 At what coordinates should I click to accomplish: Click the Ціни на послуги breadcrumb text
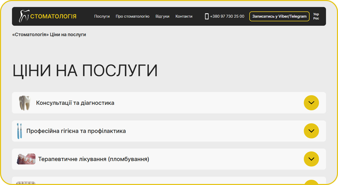point(68,35)
